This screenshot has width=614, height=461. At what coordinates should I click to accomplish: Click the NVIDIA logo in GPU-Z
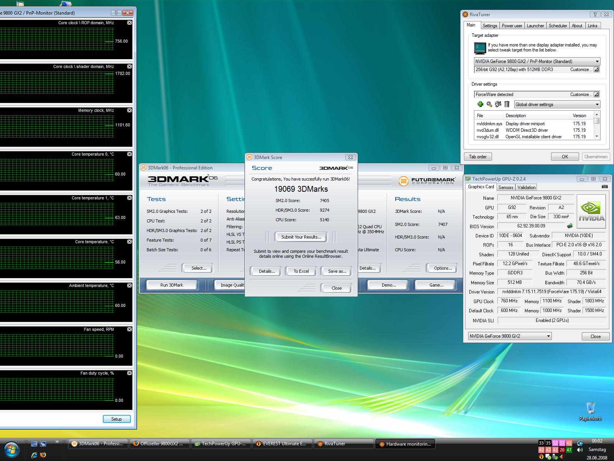[x=591, y=211]
